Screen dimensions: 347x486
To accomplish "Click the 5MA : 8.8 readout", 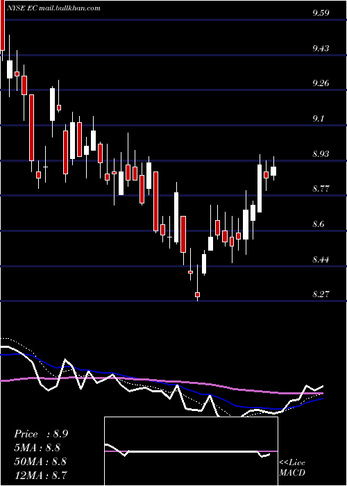I will click(37, 448).
